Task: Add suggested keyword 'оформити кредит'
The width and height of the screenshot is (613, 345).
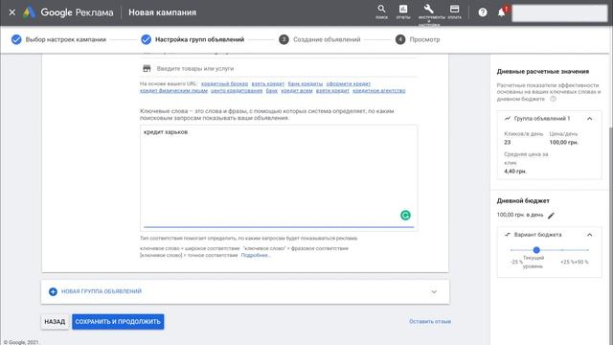Action: click(349, 83)
